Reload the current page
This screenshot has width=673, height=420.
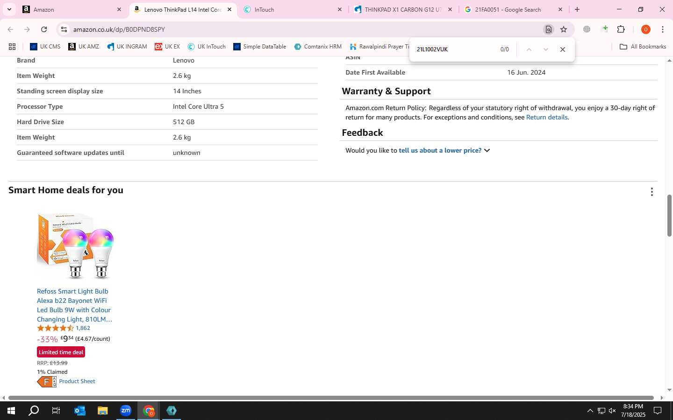click(44, 29)
